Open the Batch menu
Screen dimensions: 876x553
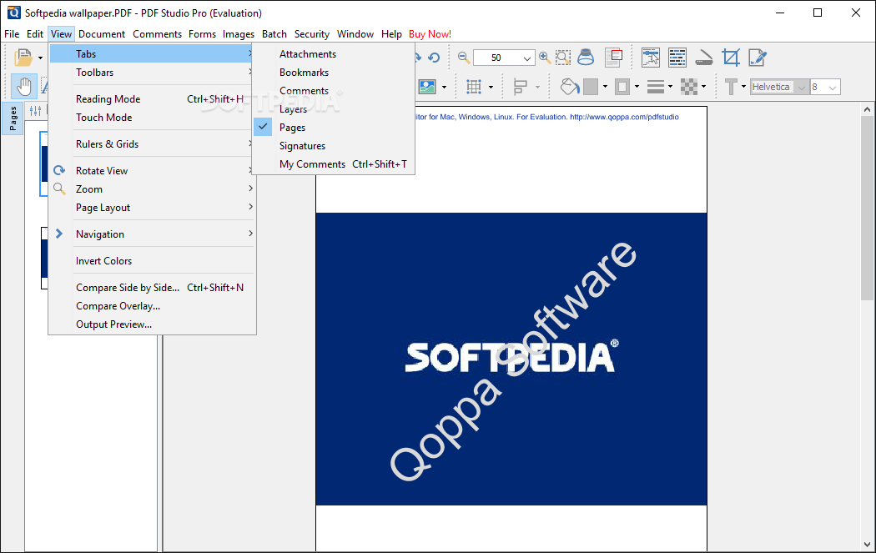coord(274,34)
